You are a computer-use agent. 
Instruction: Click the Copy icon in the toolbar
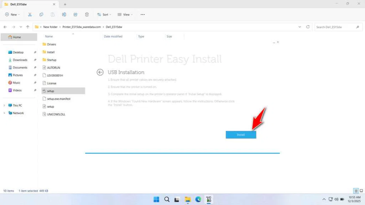41,15
